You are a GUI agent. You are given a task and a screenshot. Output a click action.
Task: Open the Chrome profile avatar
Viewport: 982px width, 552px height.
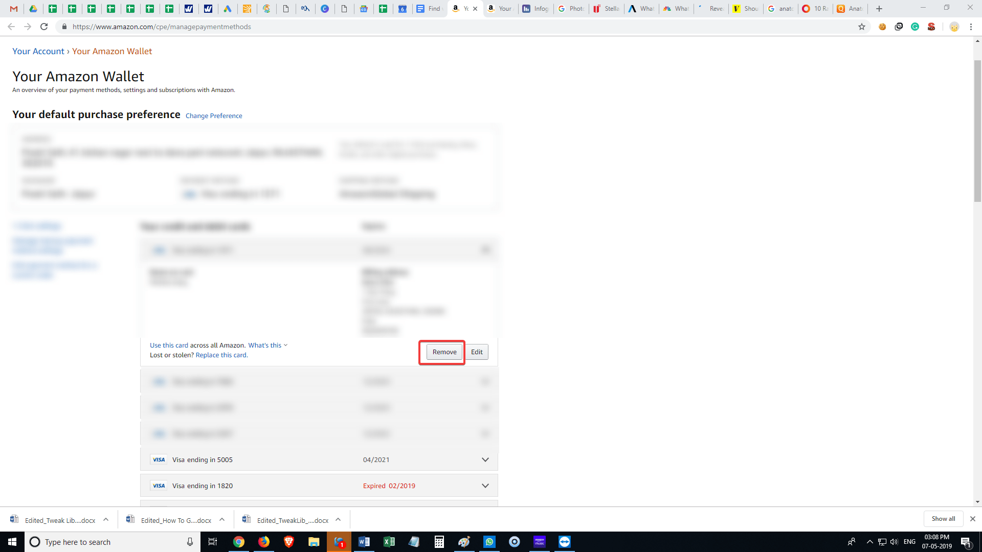pyautogui.click(x=954, y=27)
